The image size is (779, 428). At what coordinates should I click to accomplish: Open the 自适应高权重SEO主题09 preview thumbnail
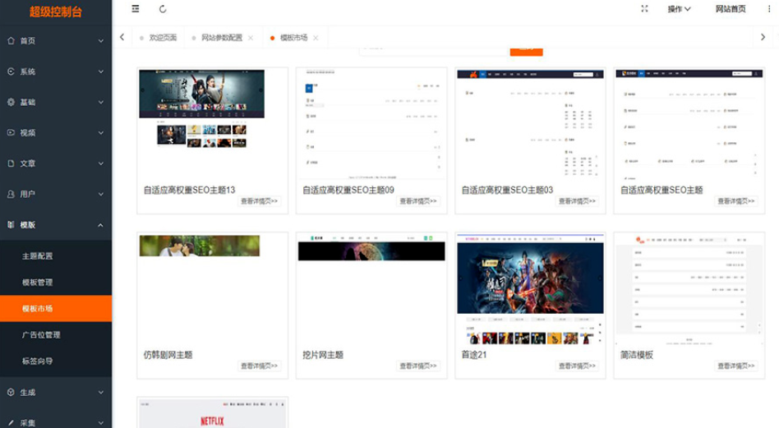(371, 124)
